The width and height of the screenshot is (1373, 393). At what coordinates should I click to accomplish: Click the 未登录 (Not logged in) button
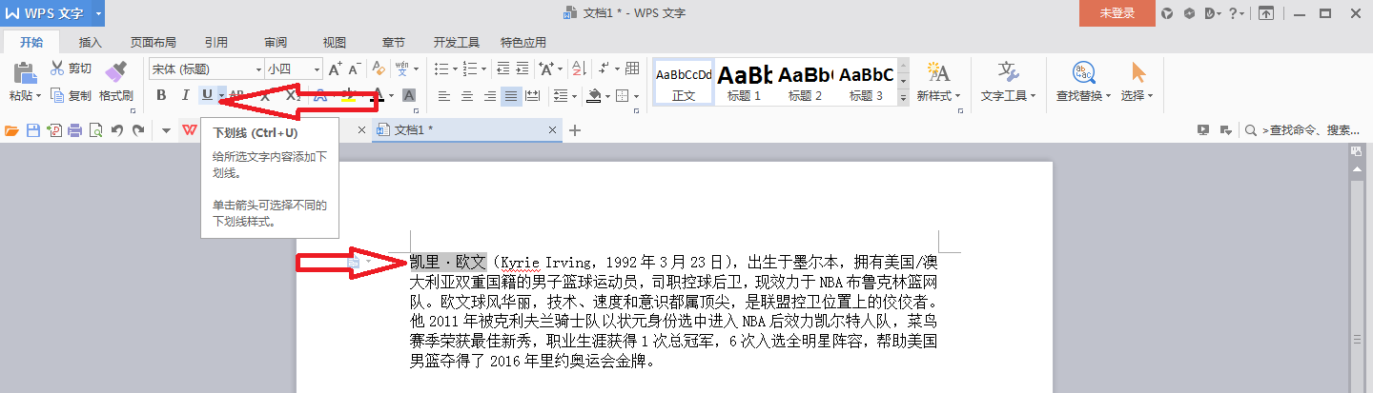[1117, 13]
